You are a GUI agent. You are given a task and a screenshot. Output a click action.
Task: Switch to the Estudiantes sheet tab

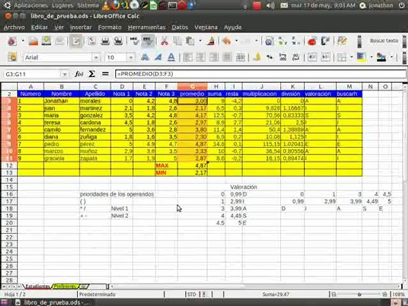pyautogui.click(x=38, y=286)
